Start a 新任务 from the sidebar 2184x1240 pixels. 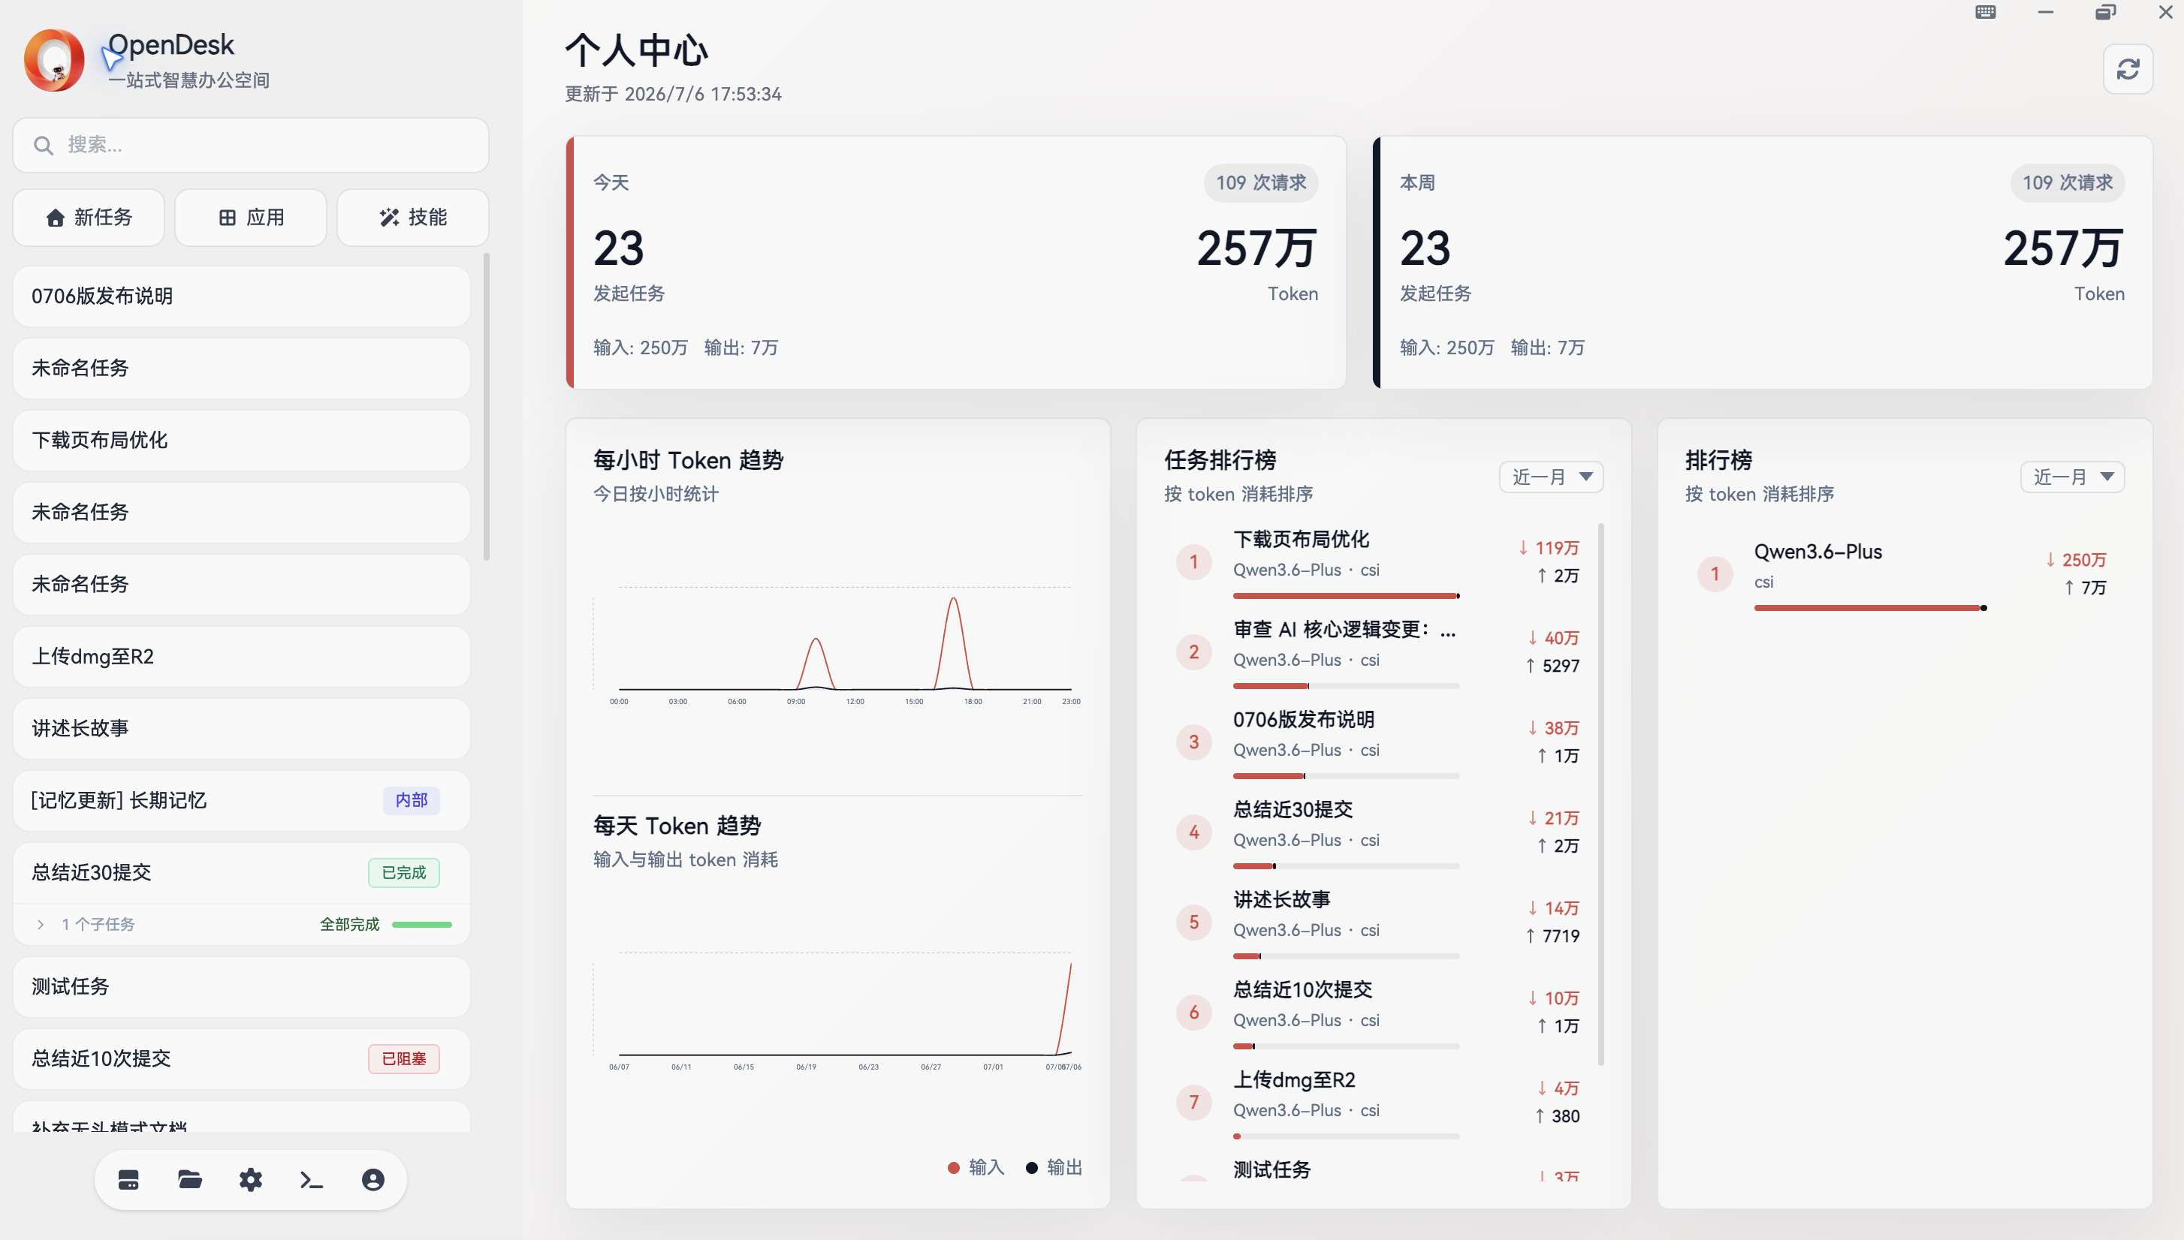89,217
